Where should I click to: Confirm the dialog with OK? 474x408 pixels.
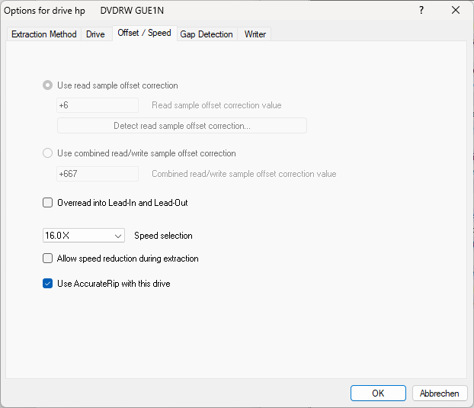click(378, 394)
